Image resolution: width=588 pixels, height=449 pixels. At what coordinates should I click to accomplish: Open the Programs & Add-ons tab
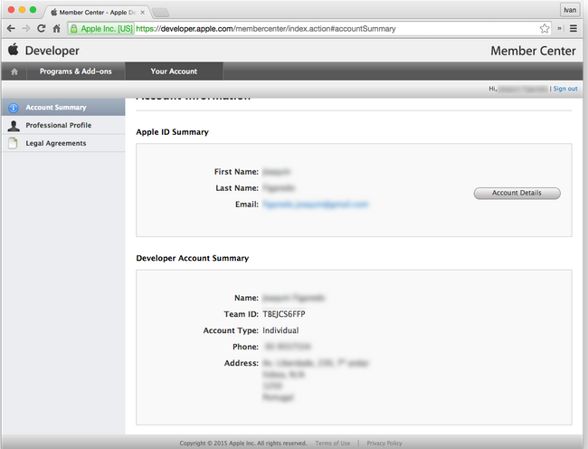(76, 72)
